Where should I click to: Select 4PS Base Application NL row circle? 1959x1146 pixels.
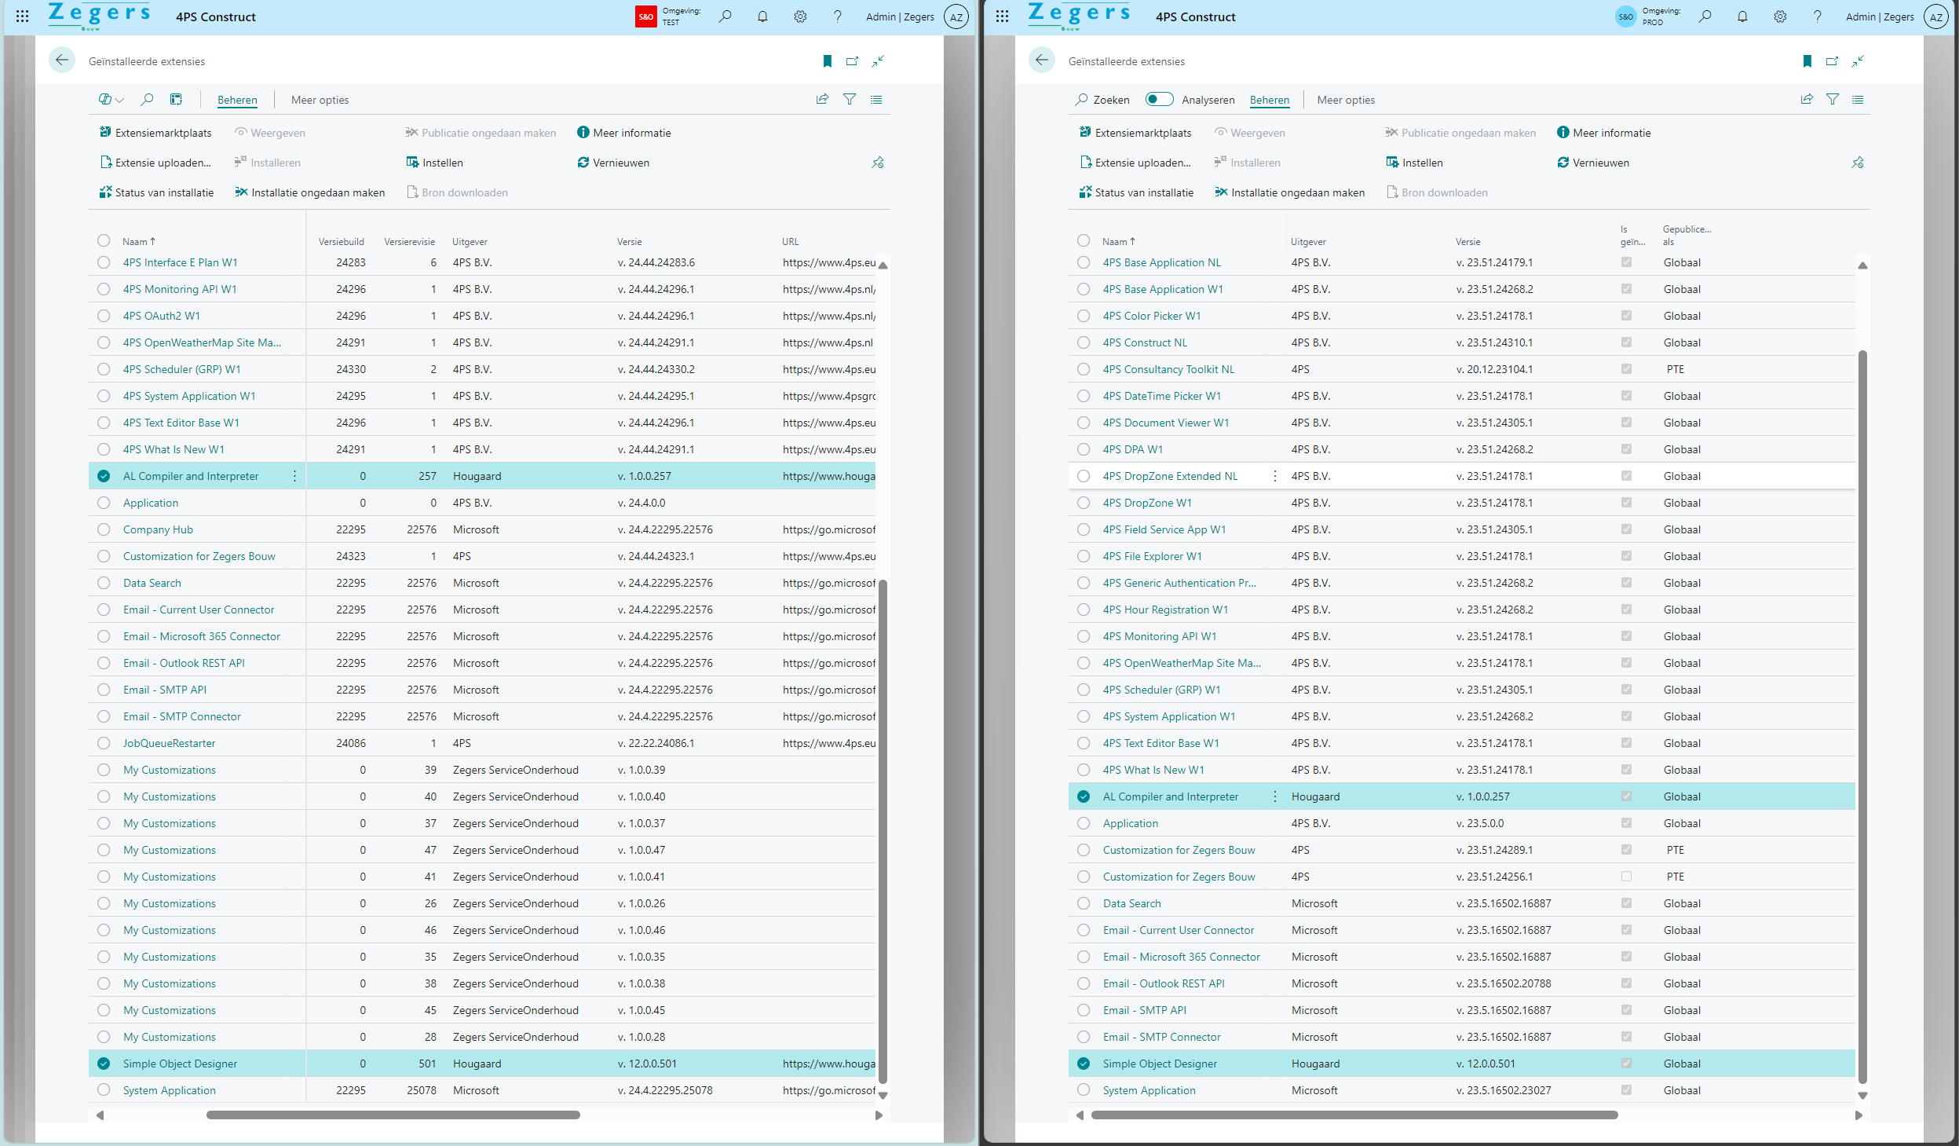point(1084,262)
